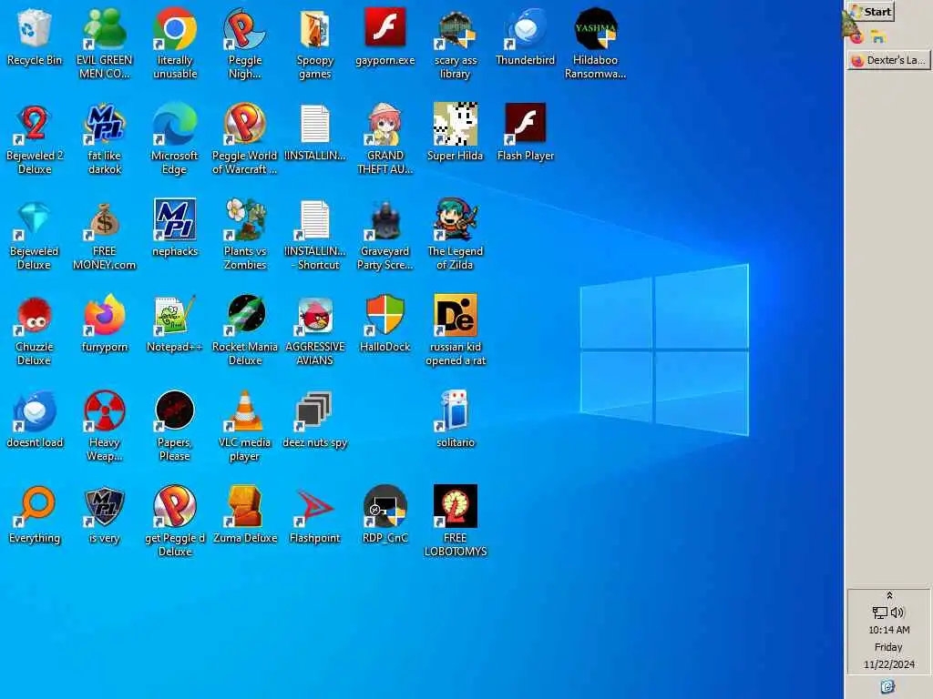This screenshot has width=933, height=699.
Task: Switch to the Dexter's La... taskbar window
Action: (x=888, y=60)
